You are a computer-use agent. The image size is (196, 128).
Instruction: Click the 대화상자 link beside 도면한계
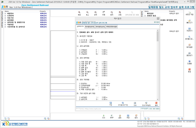click(43, 16)
